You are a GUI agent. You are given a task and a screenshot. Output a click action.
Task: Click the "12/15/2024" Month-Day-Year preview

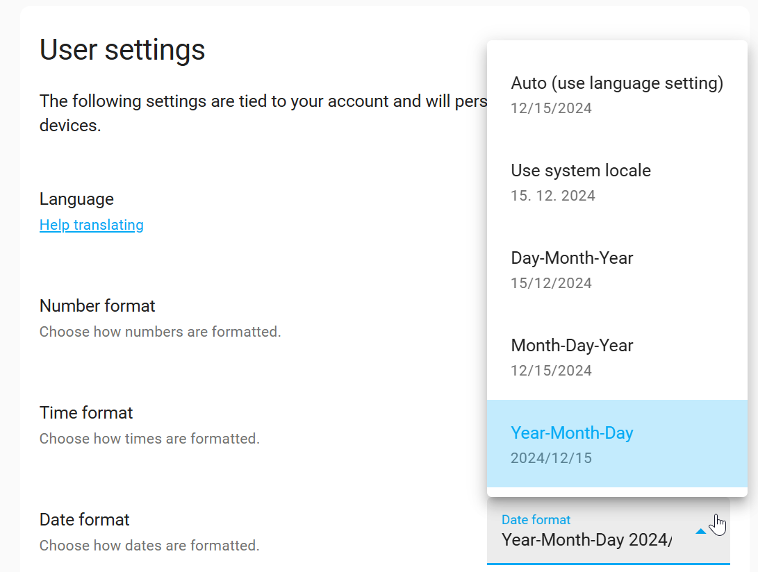click(x=551, y=370)
